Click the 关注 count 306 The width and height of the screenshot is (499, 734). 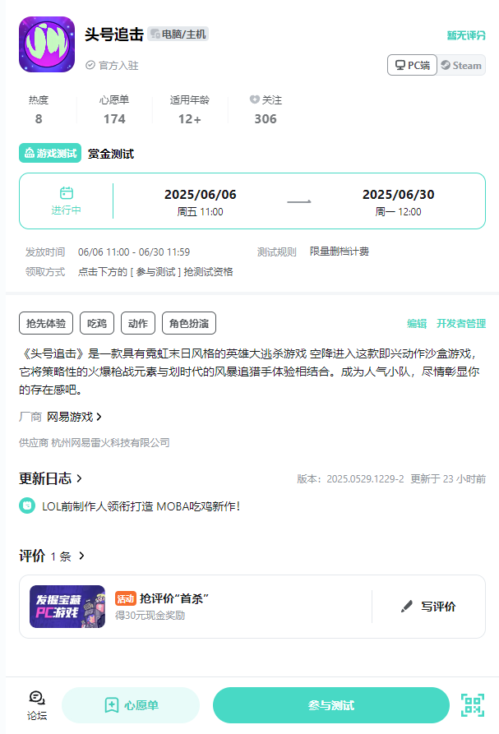(266, 119)
